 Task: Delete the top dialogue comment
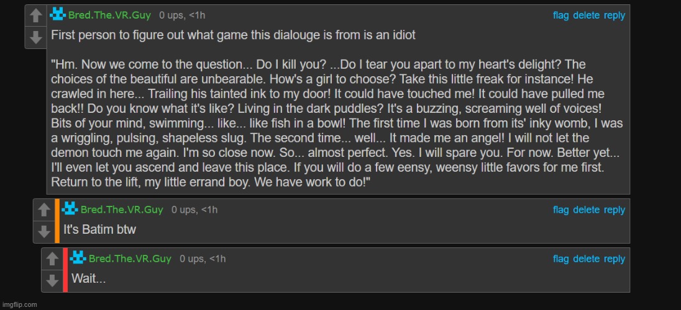(586, 15)
